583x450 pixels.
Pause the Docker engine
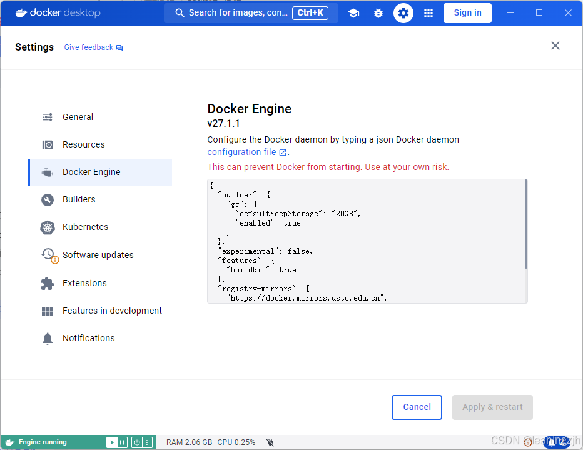coord(123,442)
